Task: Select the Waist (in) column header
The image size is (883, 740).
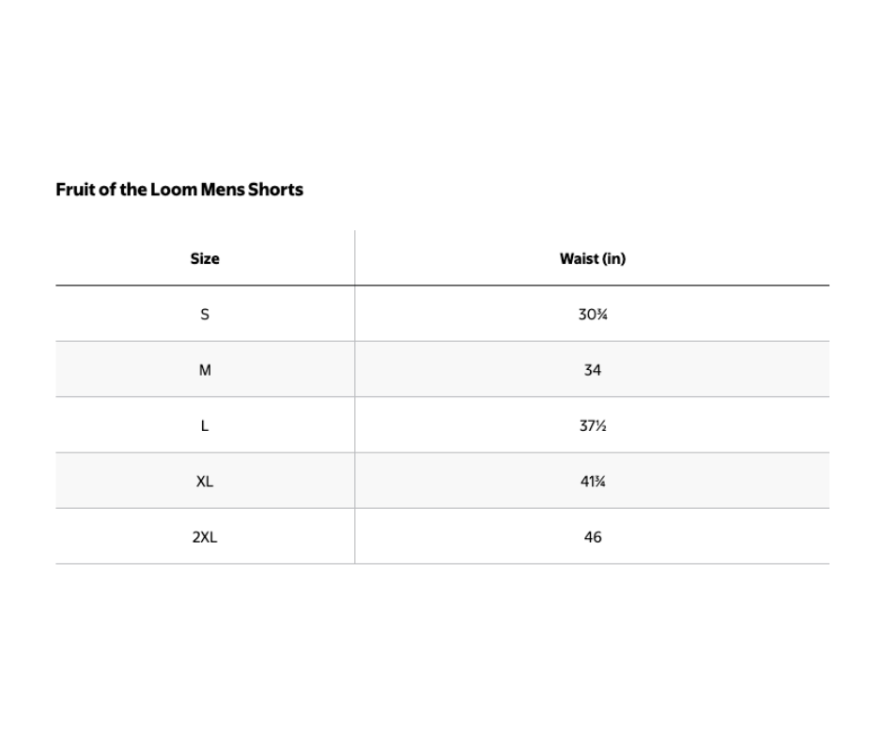Action: coord(593,258)
